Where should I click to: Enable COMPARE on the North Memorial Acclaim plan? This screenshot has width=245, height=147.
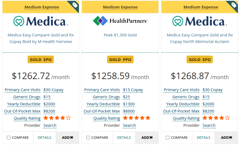click(x=168, y=138)
